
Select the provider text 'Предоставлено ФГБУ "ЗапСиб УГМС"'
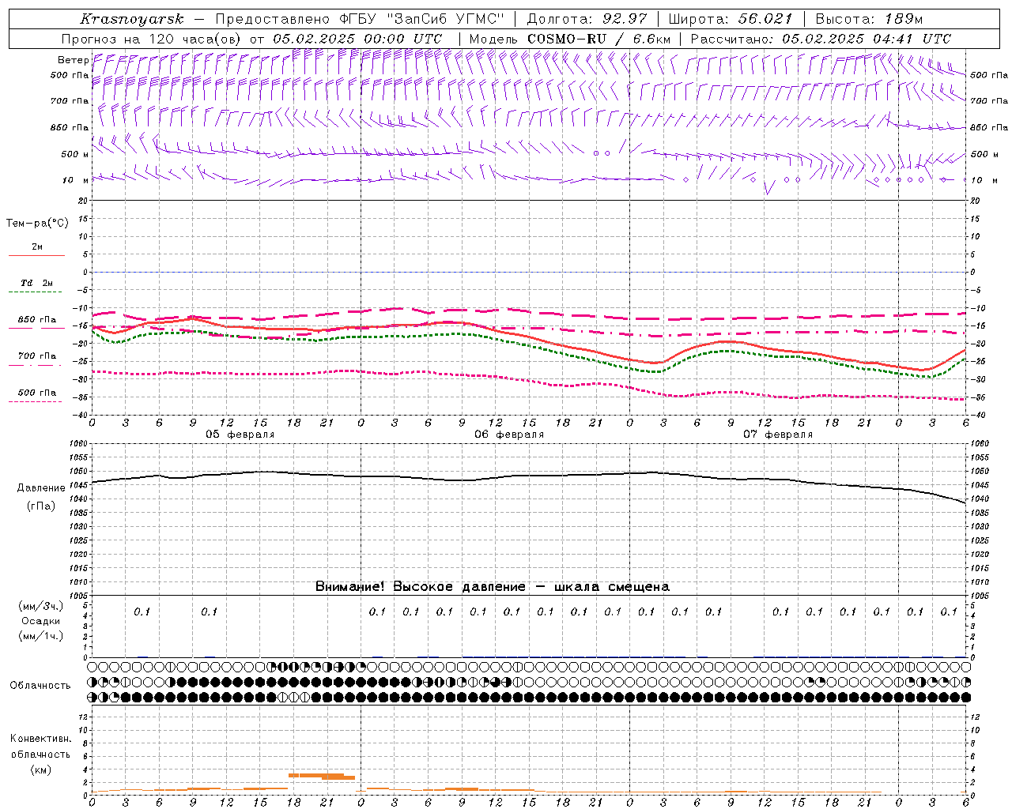pos(360,19)
